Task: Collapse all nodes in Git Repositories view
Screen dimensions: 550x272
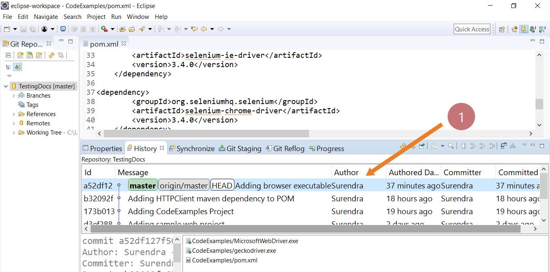Action: click(8, 55)
